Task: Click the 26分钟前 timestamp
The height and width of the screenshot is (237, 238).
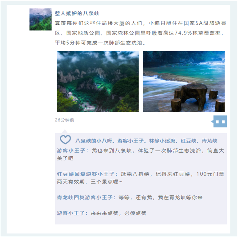Action: pyautogui.click(x=65, y=120)
